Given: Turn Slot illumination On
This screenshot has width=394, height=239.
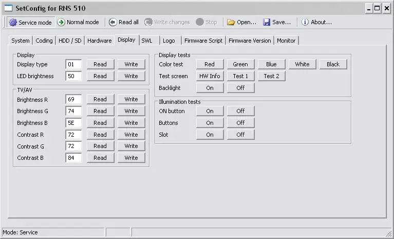Looking at the screenshot, I should point(210,135).
